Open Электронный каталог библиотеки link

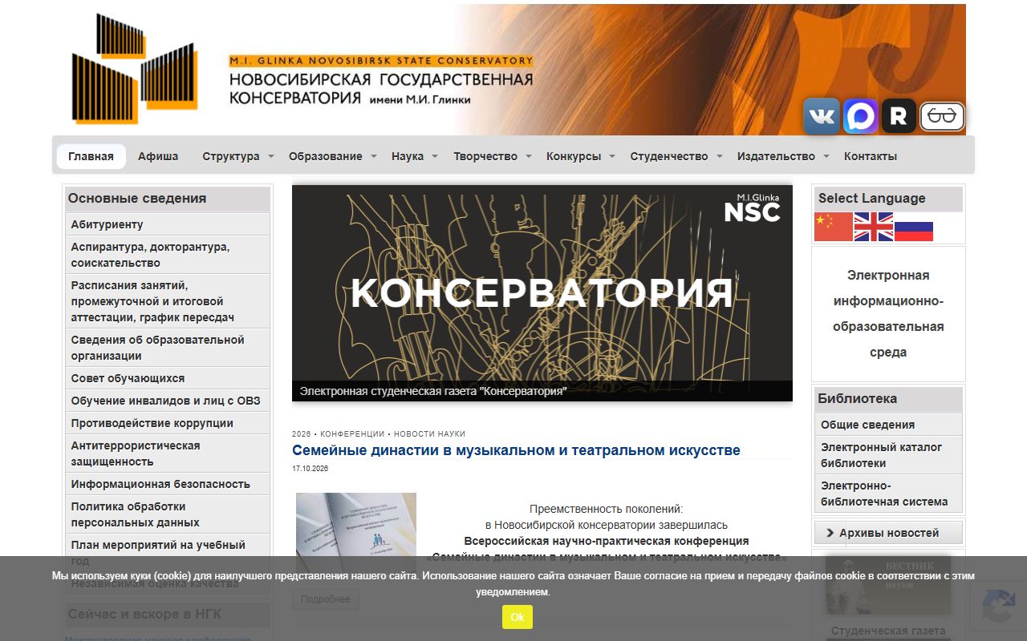[888, 455]
